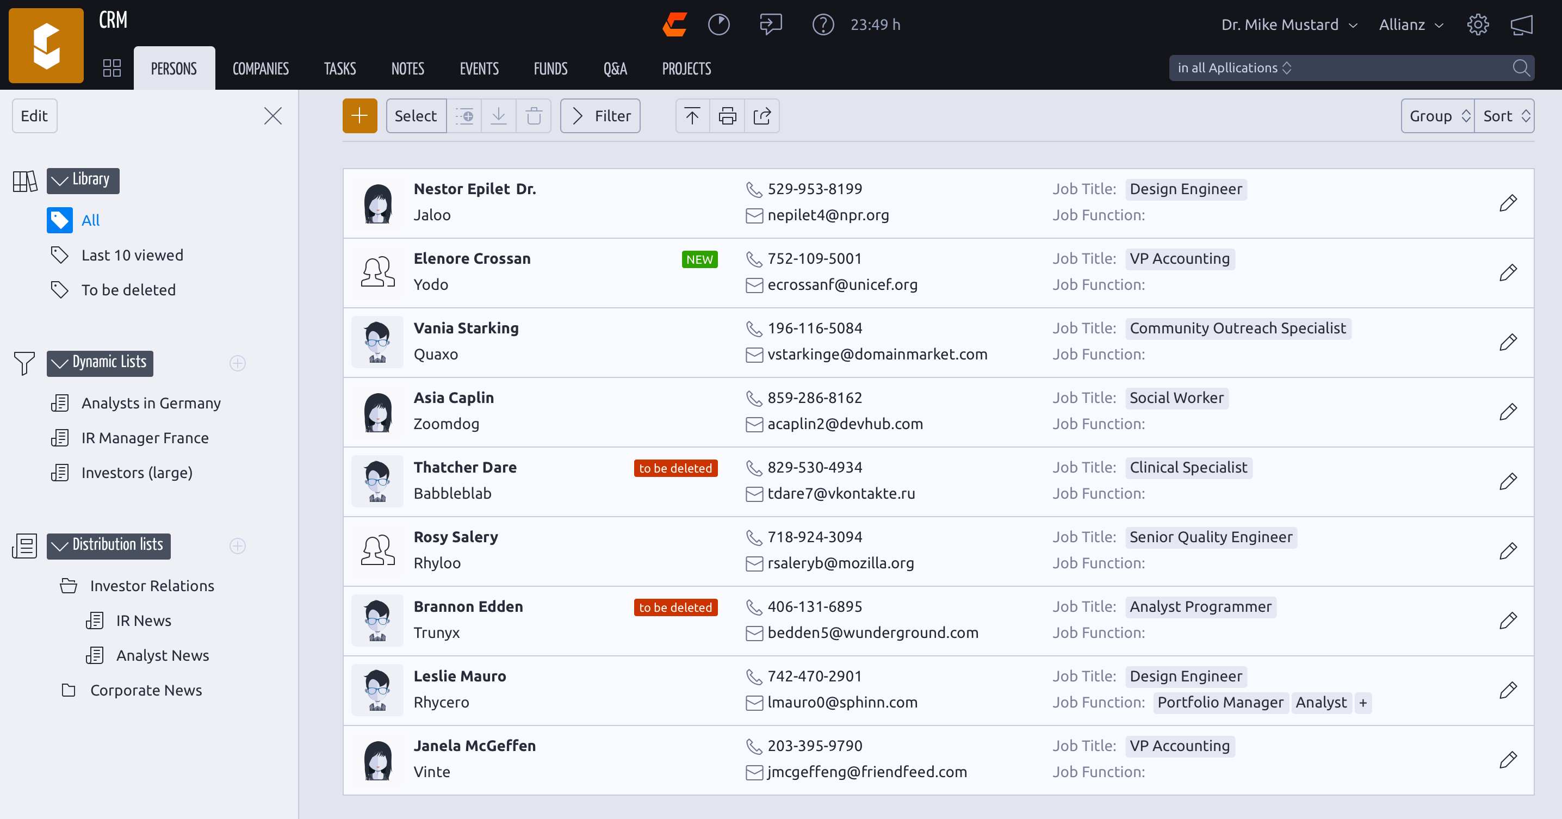Click the Library books icon
The image size is (1562, 819).
[x=25, y=181]
